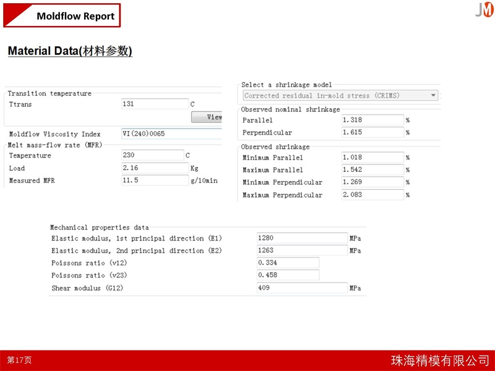Click the Moldflow Viscosity Index field

pyautogui.click(x=171, y=134)
